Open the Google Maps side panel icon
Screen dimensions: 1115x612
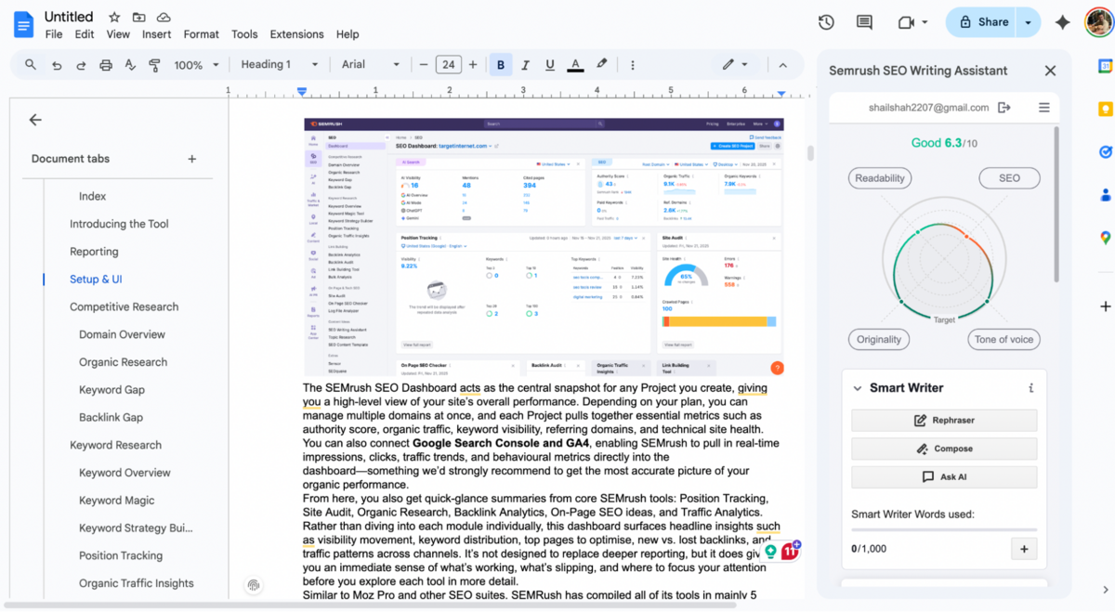tap(1106, 238)
